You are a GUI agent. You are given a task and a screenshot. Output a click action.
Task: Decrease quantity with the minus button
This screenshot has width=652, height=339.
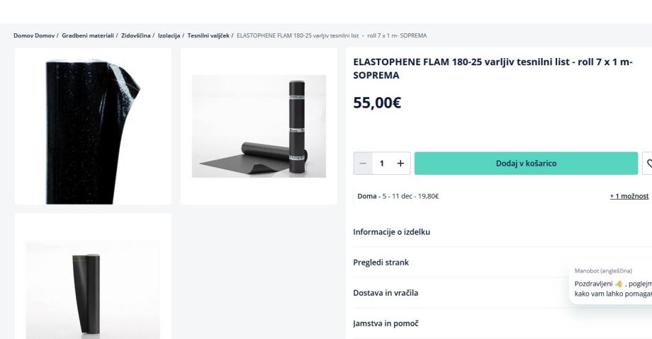coord(363,163)
